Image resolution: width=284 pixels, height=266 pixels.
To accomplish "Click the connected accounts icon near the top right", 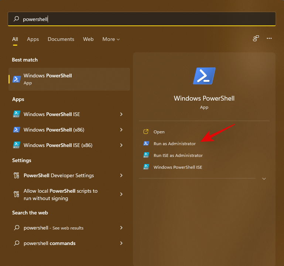I will 256,38.
